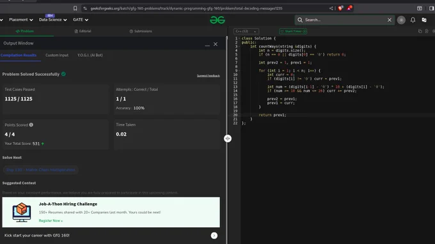Click the Start Timer button
This screenshot has height=244, width=435.
pyautogui.click(x=293, y=31)
